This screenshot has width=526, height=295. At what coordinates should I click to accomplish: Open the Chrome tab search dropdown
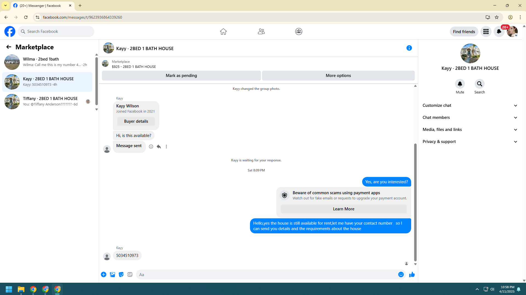pyautogui.click(x=5, y=5)
